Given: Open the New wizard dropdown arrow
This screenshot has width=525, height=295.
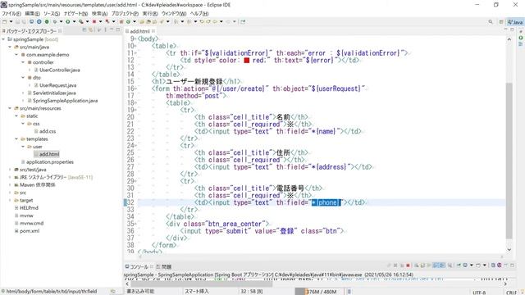Looking at the screenshot, I should 11,22.
